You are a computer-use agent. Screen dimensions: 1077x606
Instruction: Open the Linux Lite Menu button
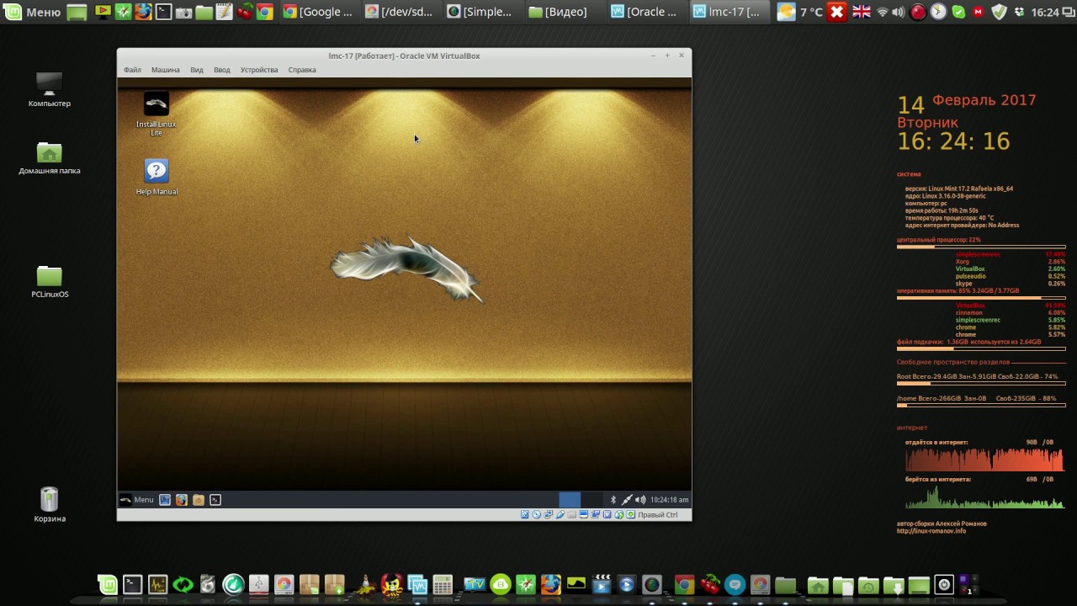(136, 500)
